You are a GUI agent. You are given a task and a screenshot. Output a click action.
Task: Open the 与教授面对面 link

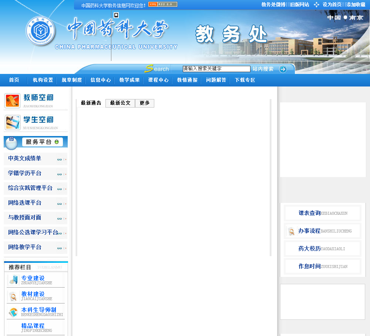24,217
